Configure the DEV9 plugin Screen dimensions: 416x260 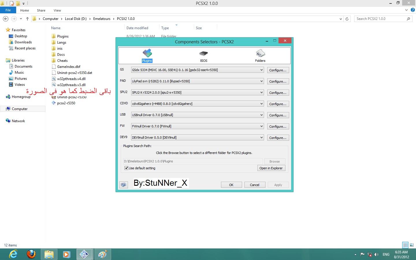pyautogui.click(x=278, y=138)
